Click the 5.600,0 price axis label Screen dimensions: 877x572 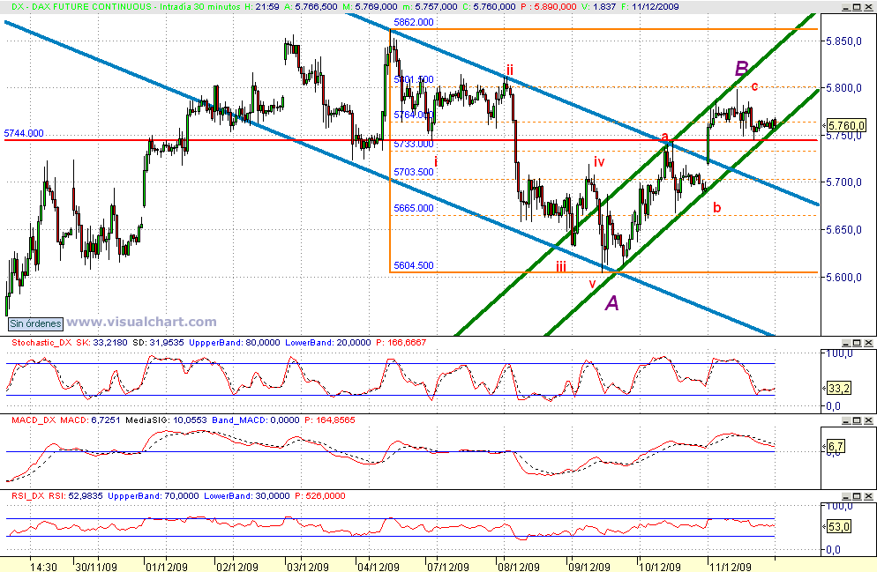(x=843, y=277)
